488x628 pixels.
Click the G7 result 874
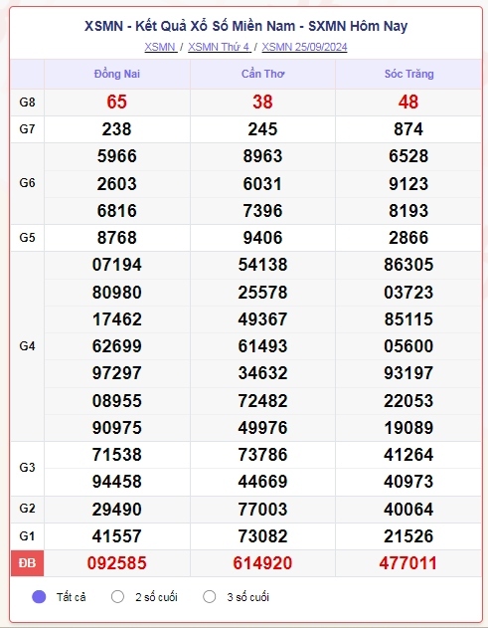tap(408, 129)
